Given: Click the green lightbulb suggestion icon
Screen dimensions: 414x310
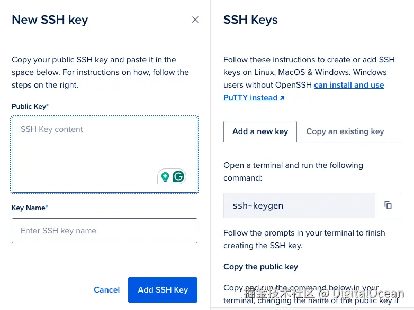Looking at the screenshot, I should [165, 177].
